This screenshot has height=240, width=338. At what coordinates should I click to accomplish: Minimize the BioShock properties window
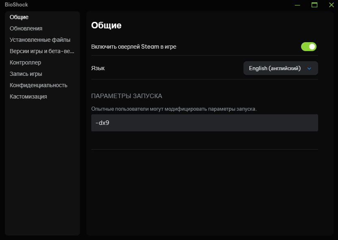(x=297, y=5)
